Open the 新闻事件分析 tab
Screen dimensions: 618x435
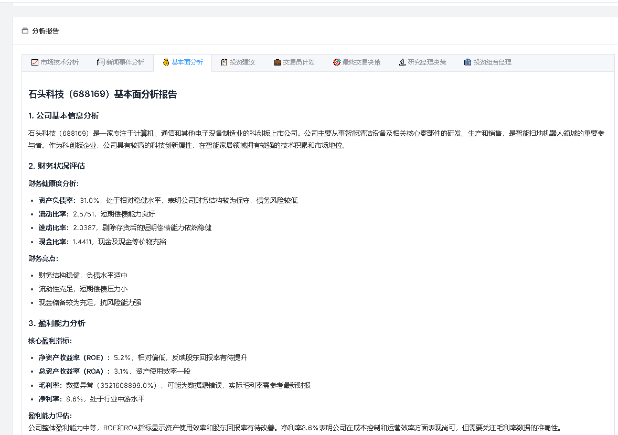121,62
